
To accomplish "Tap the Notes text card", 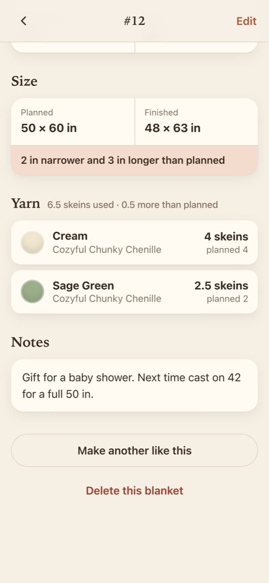I will pyautogui.click(x=134, y=385).
